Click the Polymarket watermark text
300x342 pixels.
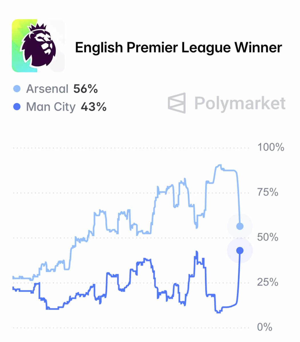coord(240,103)
